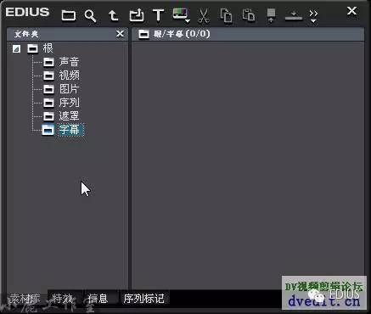Click the Add Clip import icon

point(137,15)
